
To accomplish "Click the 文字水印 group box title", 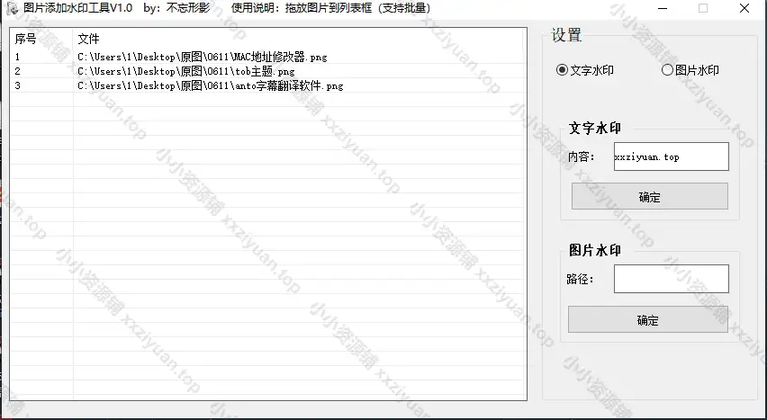I will point(595,129).
